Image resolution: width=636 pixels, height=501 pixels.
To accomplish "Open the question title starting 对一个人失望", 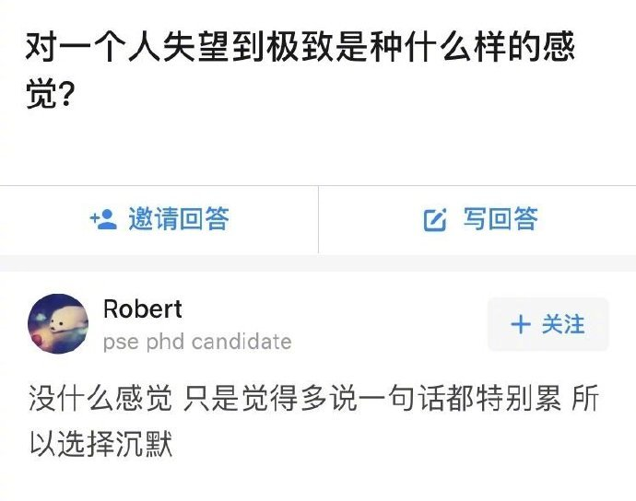I will [300, 46].
